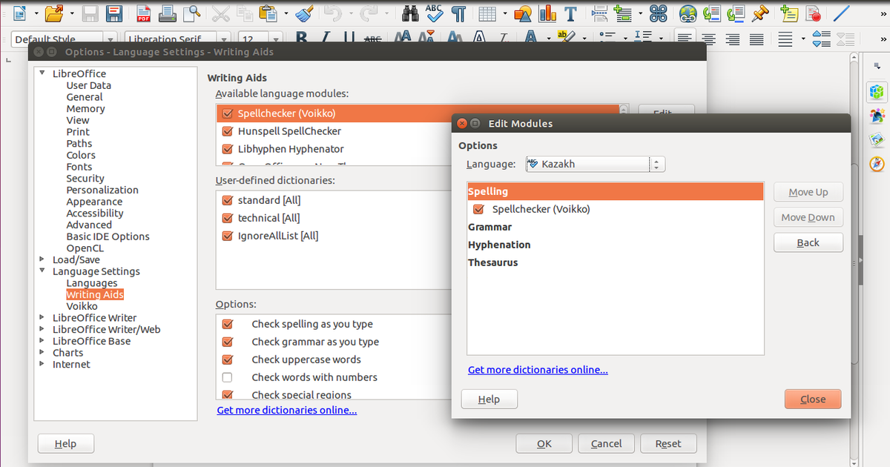890x467 pixels.
Task: Uncheck Spellchecker (Voikko) under Spelling
Action: point(478,210)
